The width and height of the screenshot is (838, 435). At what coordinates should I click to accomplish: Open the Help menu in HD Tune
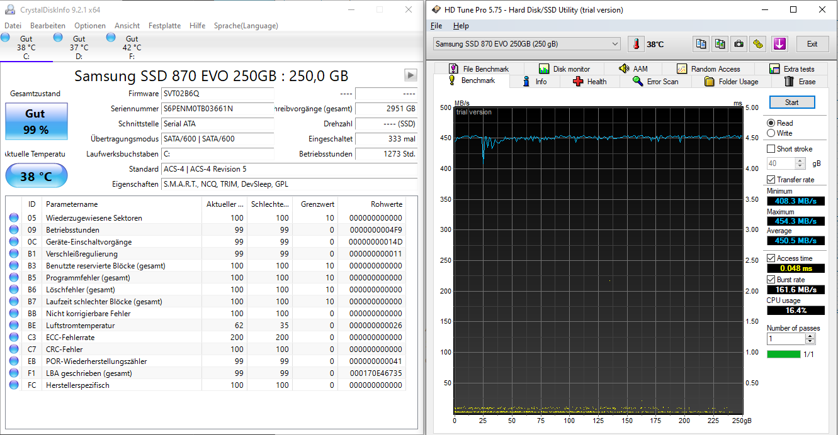[461, 26]
